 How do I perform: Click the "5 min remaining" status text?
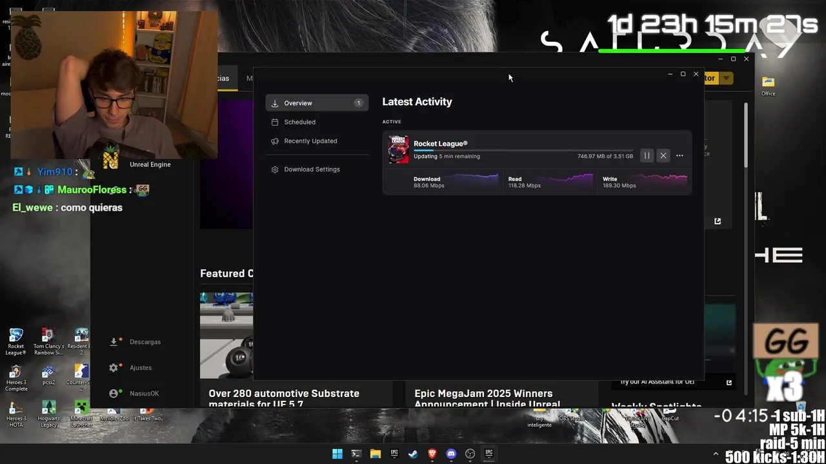coord(459,157)
